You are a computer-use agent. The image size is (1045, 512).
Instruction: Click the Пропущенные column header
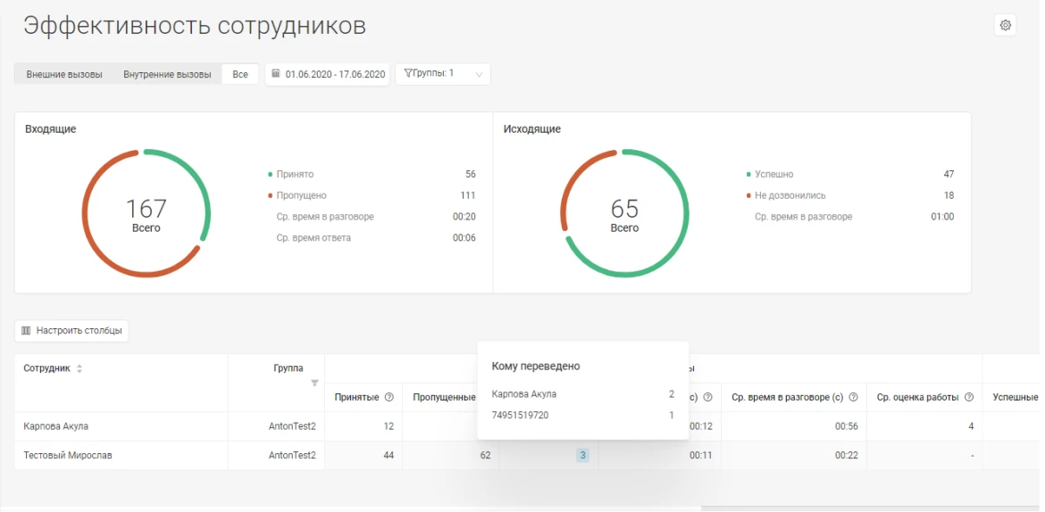[x=444, y=398]
